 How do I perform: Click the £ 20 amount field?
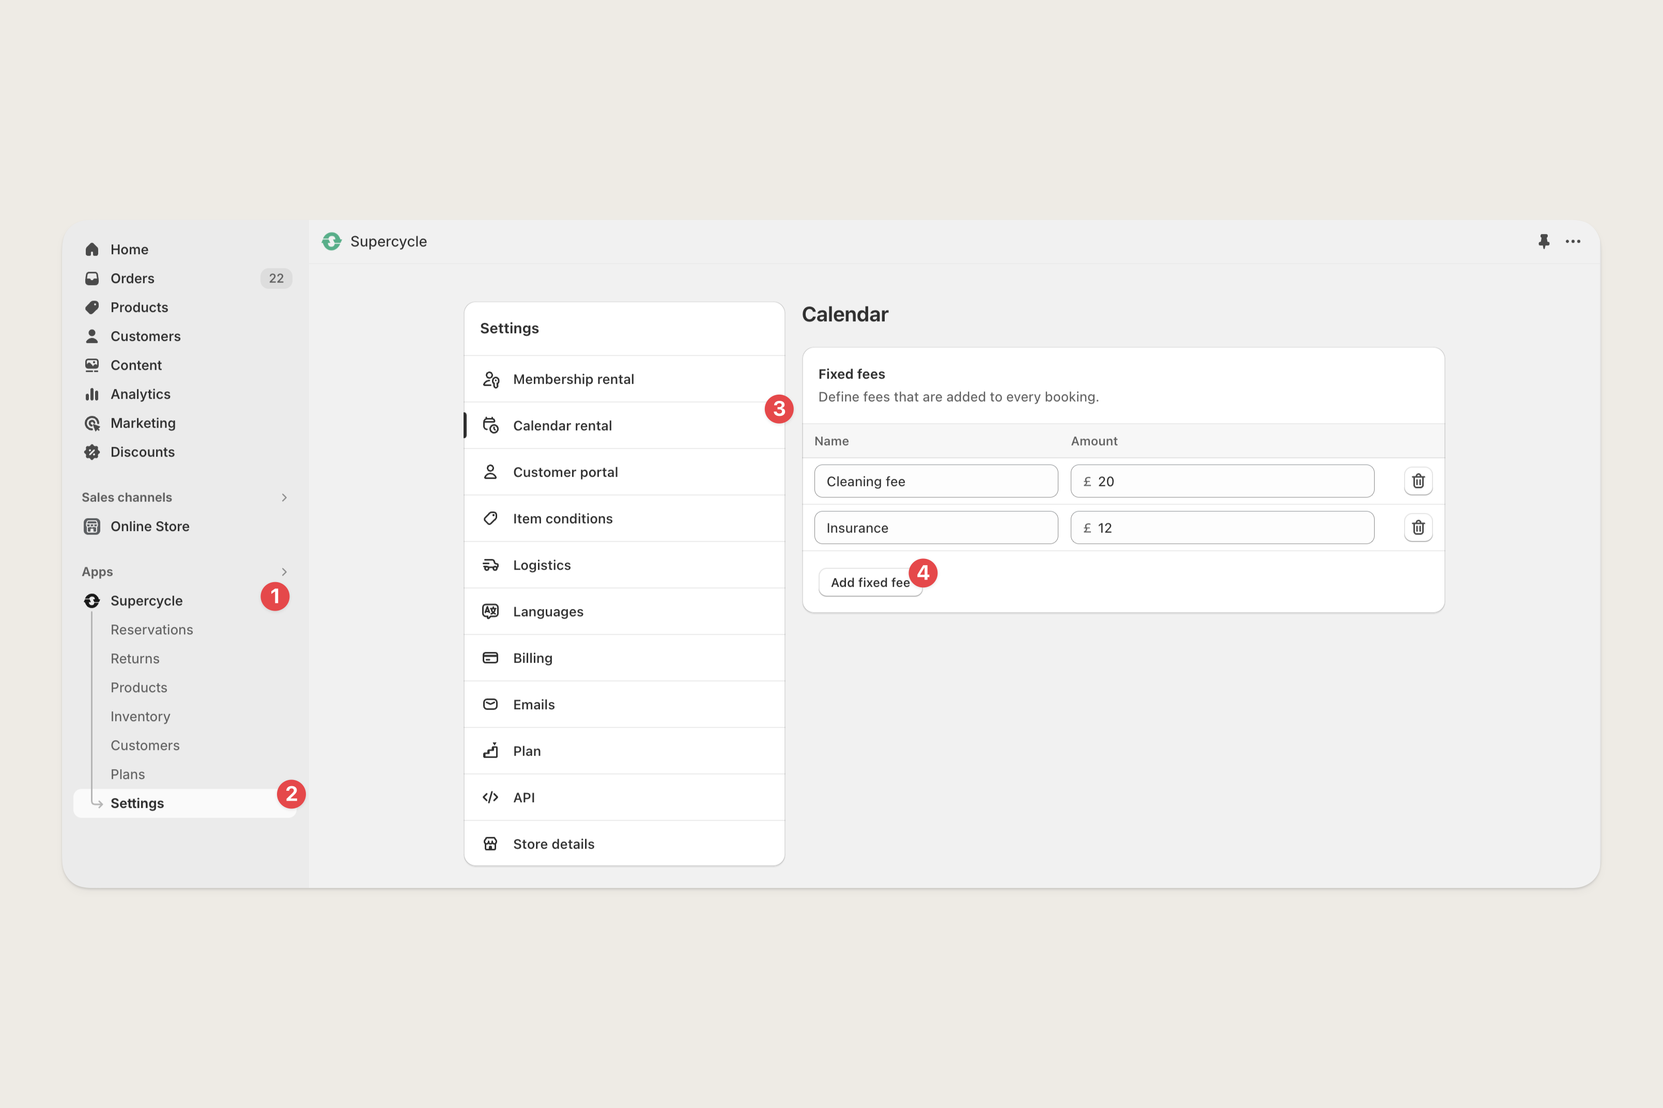point(1222,481)
